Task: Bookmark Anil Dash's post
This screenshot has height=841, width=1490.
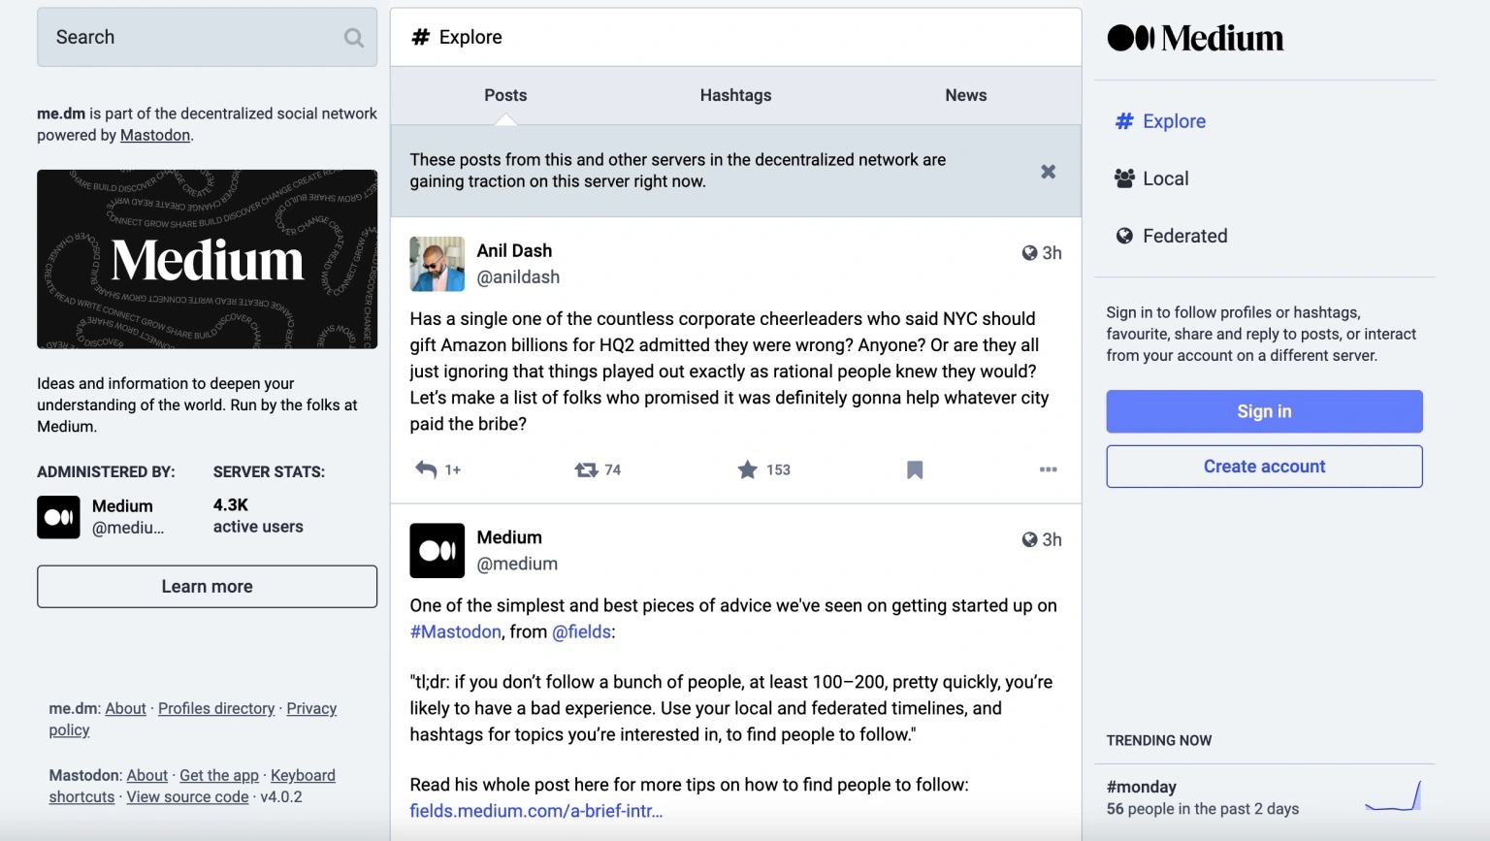Action: pyautogui.click(x=913, y=469)
